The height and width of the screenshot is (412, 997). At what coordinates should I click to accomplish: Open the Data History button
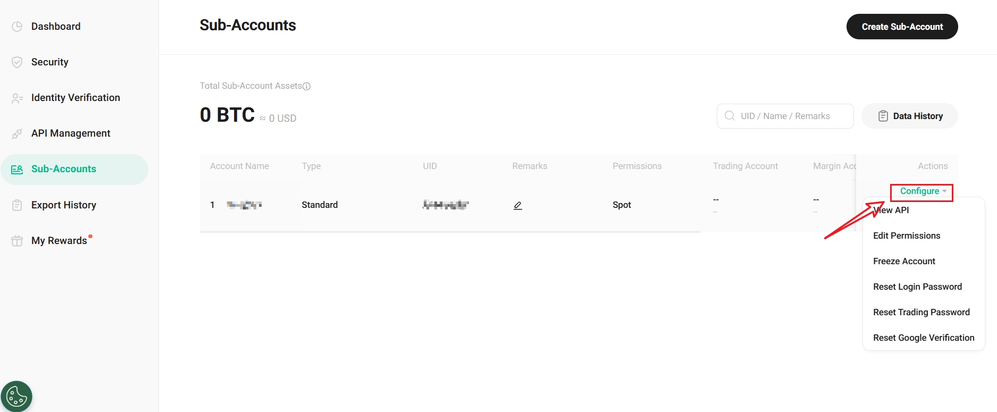[x=910, y=116]
